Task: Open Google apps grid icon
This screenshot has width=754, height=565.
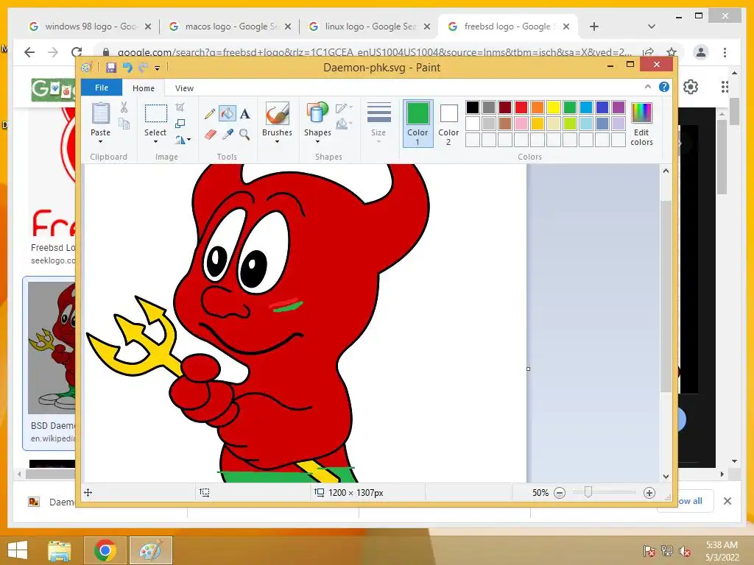Action: tap(725, 87)
